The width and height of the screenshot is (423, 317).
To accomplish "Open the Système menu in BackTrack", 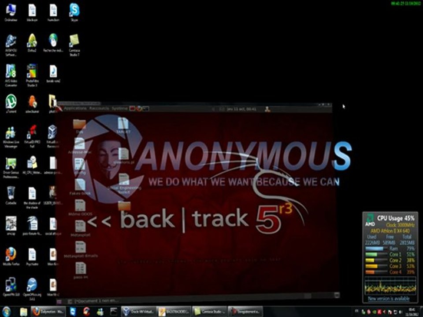I will tap(119, 108).
